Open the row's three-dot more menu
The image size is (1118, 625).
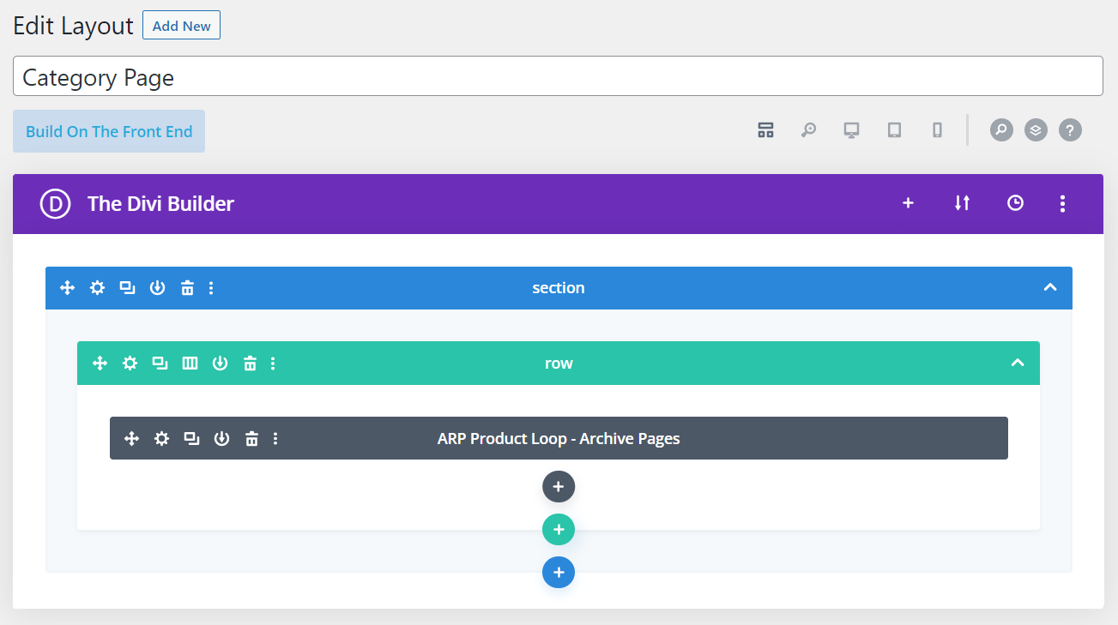coord(273,364)
